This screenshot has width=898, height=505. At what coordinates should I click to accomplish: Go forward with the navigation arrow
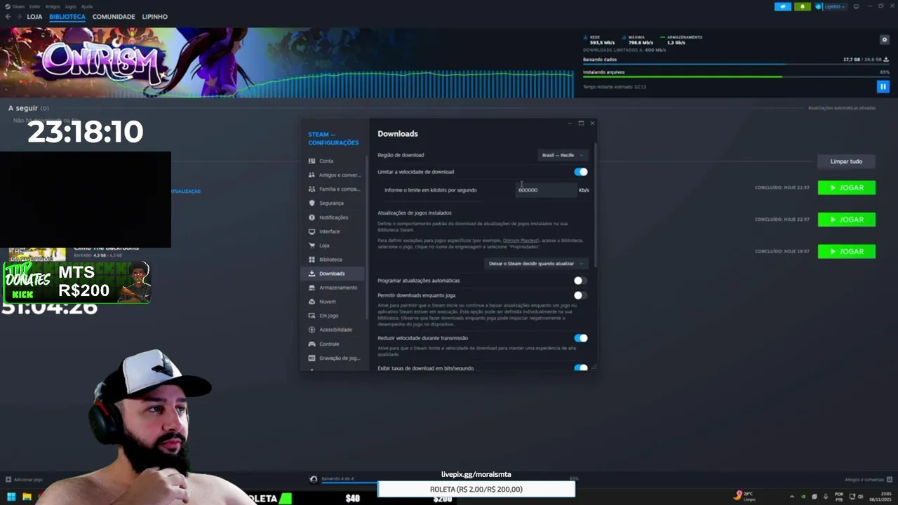[x=18, y=16]
